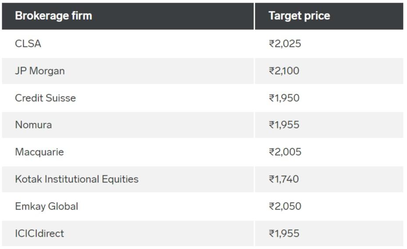This screenshot has height=249, width=407.
Task: Click ICICIdirect's ₹1,955 target price
Action: click(284, 233)
